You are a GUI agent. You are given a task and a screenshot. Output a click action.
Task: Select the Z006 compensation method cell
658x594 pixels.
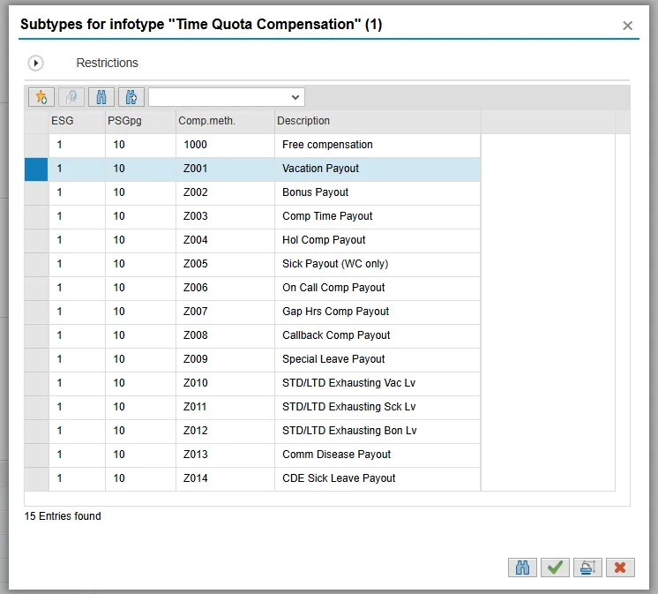pos(196,288)
